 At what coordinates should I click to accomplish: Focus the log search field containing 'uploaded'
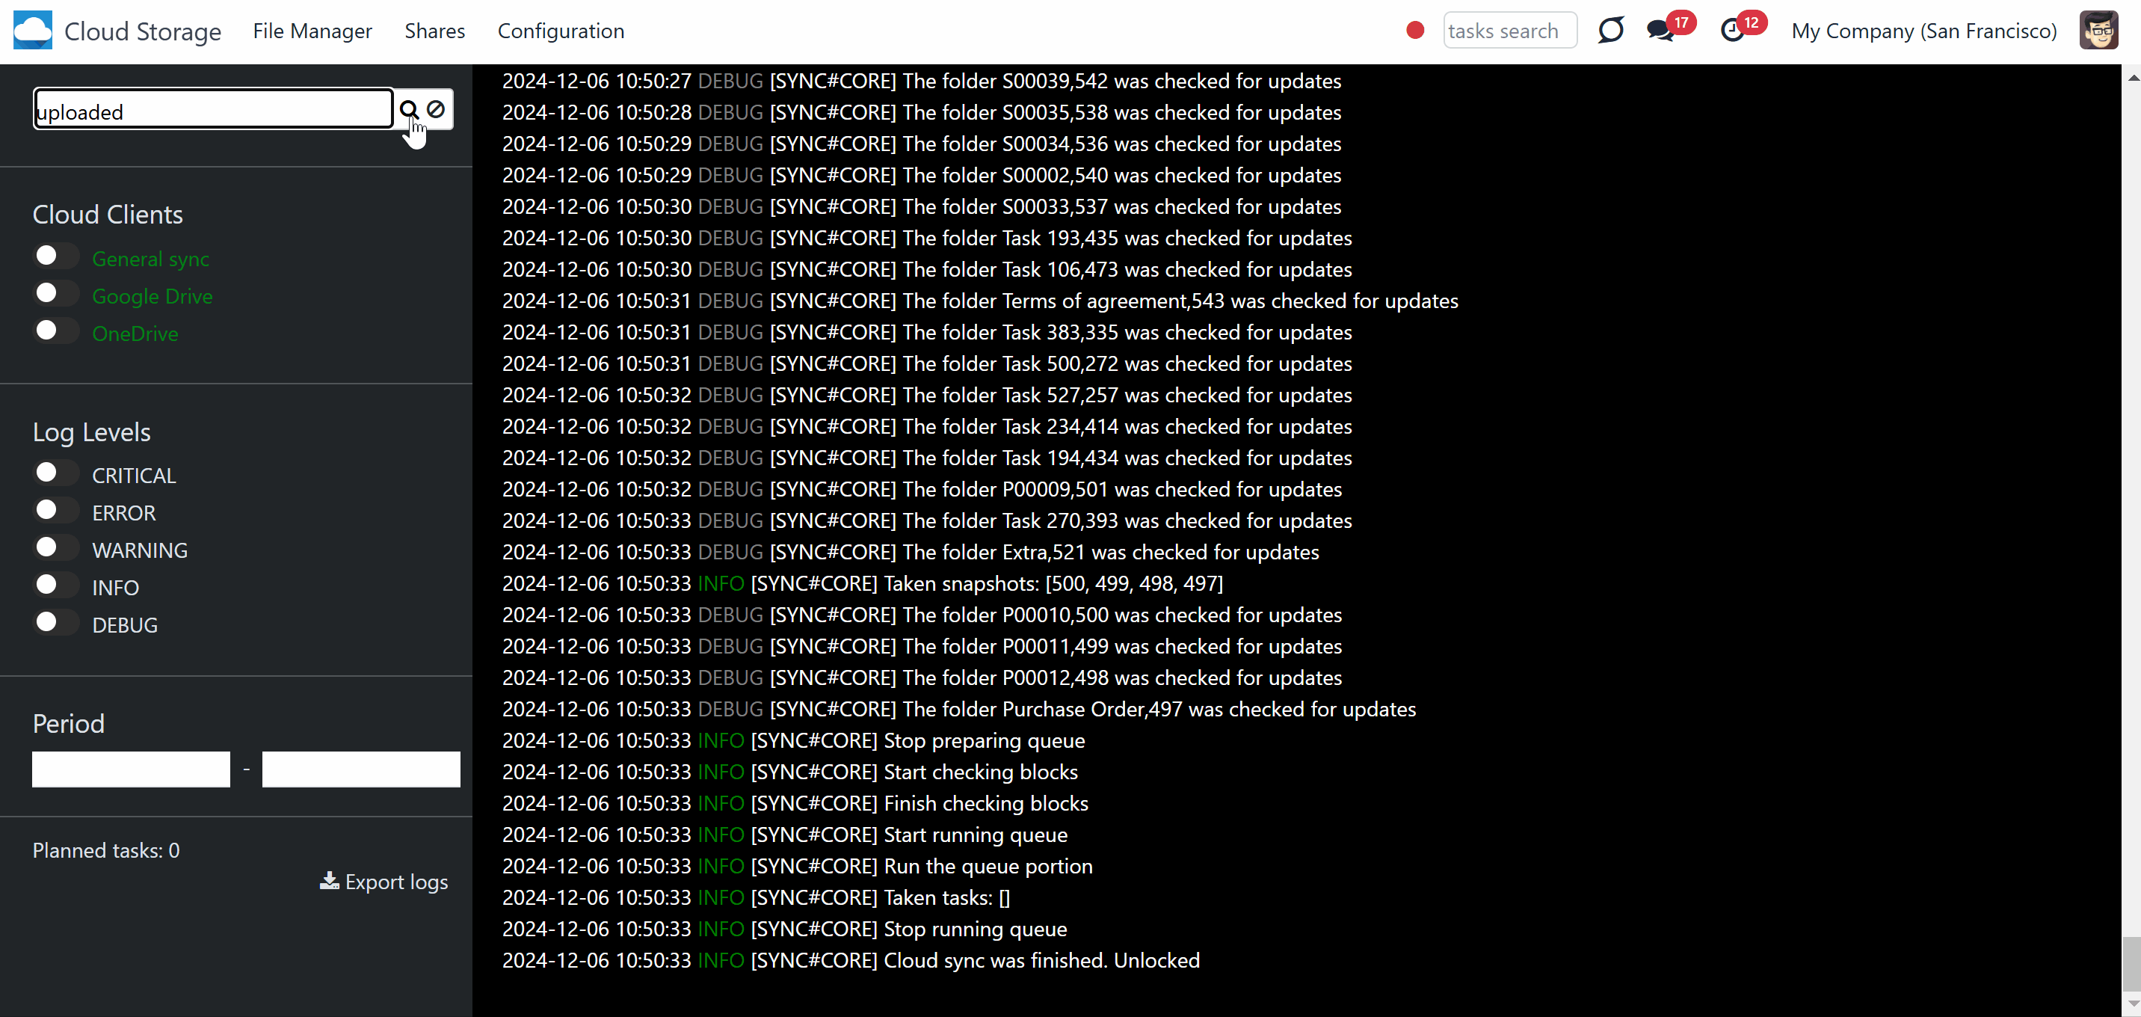213,109
